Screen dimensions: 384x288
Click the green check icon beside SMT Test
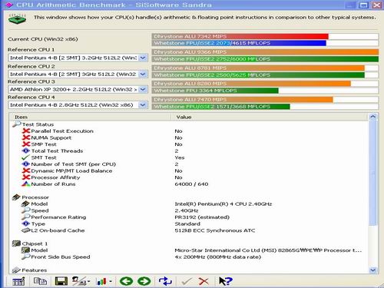25,157
